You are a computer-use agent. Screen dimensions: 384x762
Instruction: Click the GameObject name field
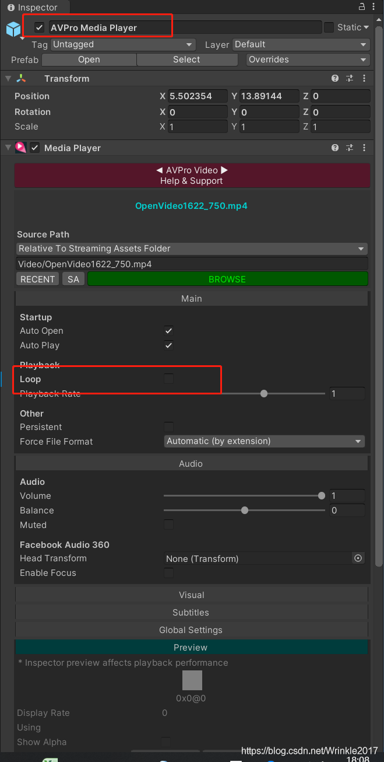tap(185, 27)
